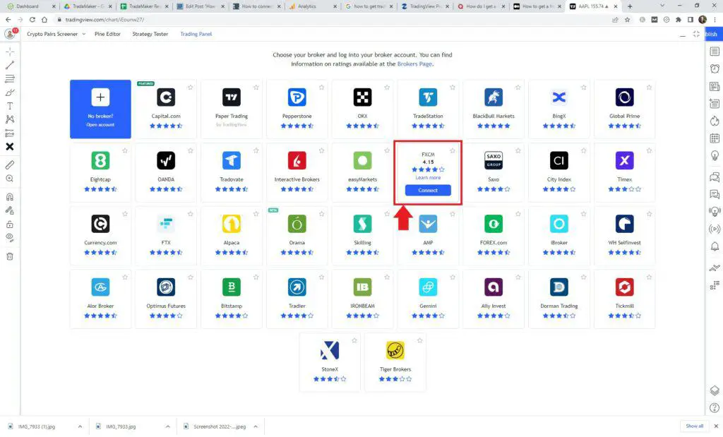Open FXCM Learn more link

click(428, 177)
